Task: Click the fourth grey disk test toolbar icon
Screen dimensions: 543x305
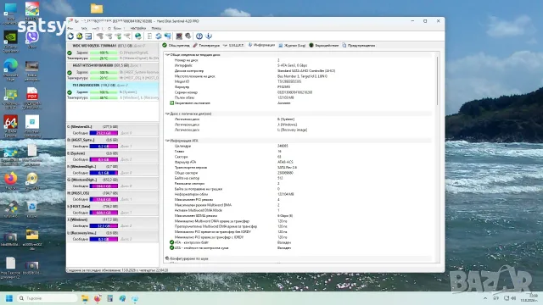Action: pyautogui.click(x=127, y=36)
